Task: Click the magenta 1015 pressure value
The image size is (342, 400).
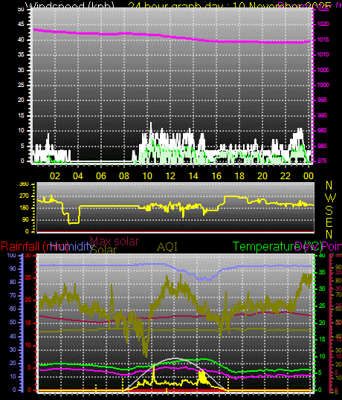Action: pos(323,40)
